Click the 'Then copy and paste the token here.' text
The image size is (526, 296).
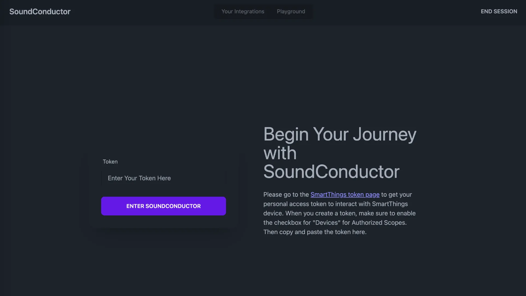[x=315, y=232]
